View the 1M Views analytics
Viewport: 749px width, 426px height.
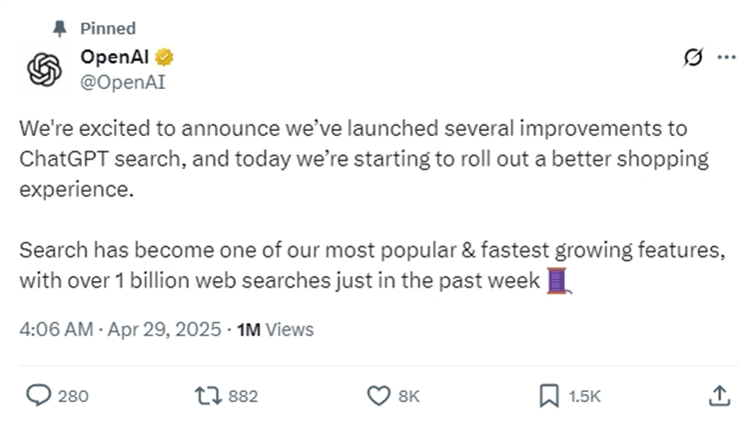pyautogui.click(x=275, y=329)
